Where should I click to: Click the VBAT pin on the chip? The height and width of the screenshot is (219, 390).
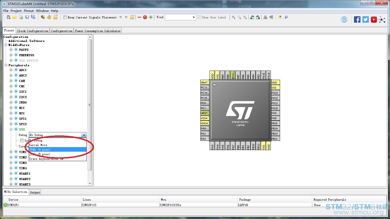[x=205, y=82]
